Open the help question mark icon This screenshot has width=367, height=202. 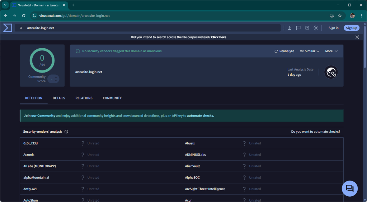point(307,28)
